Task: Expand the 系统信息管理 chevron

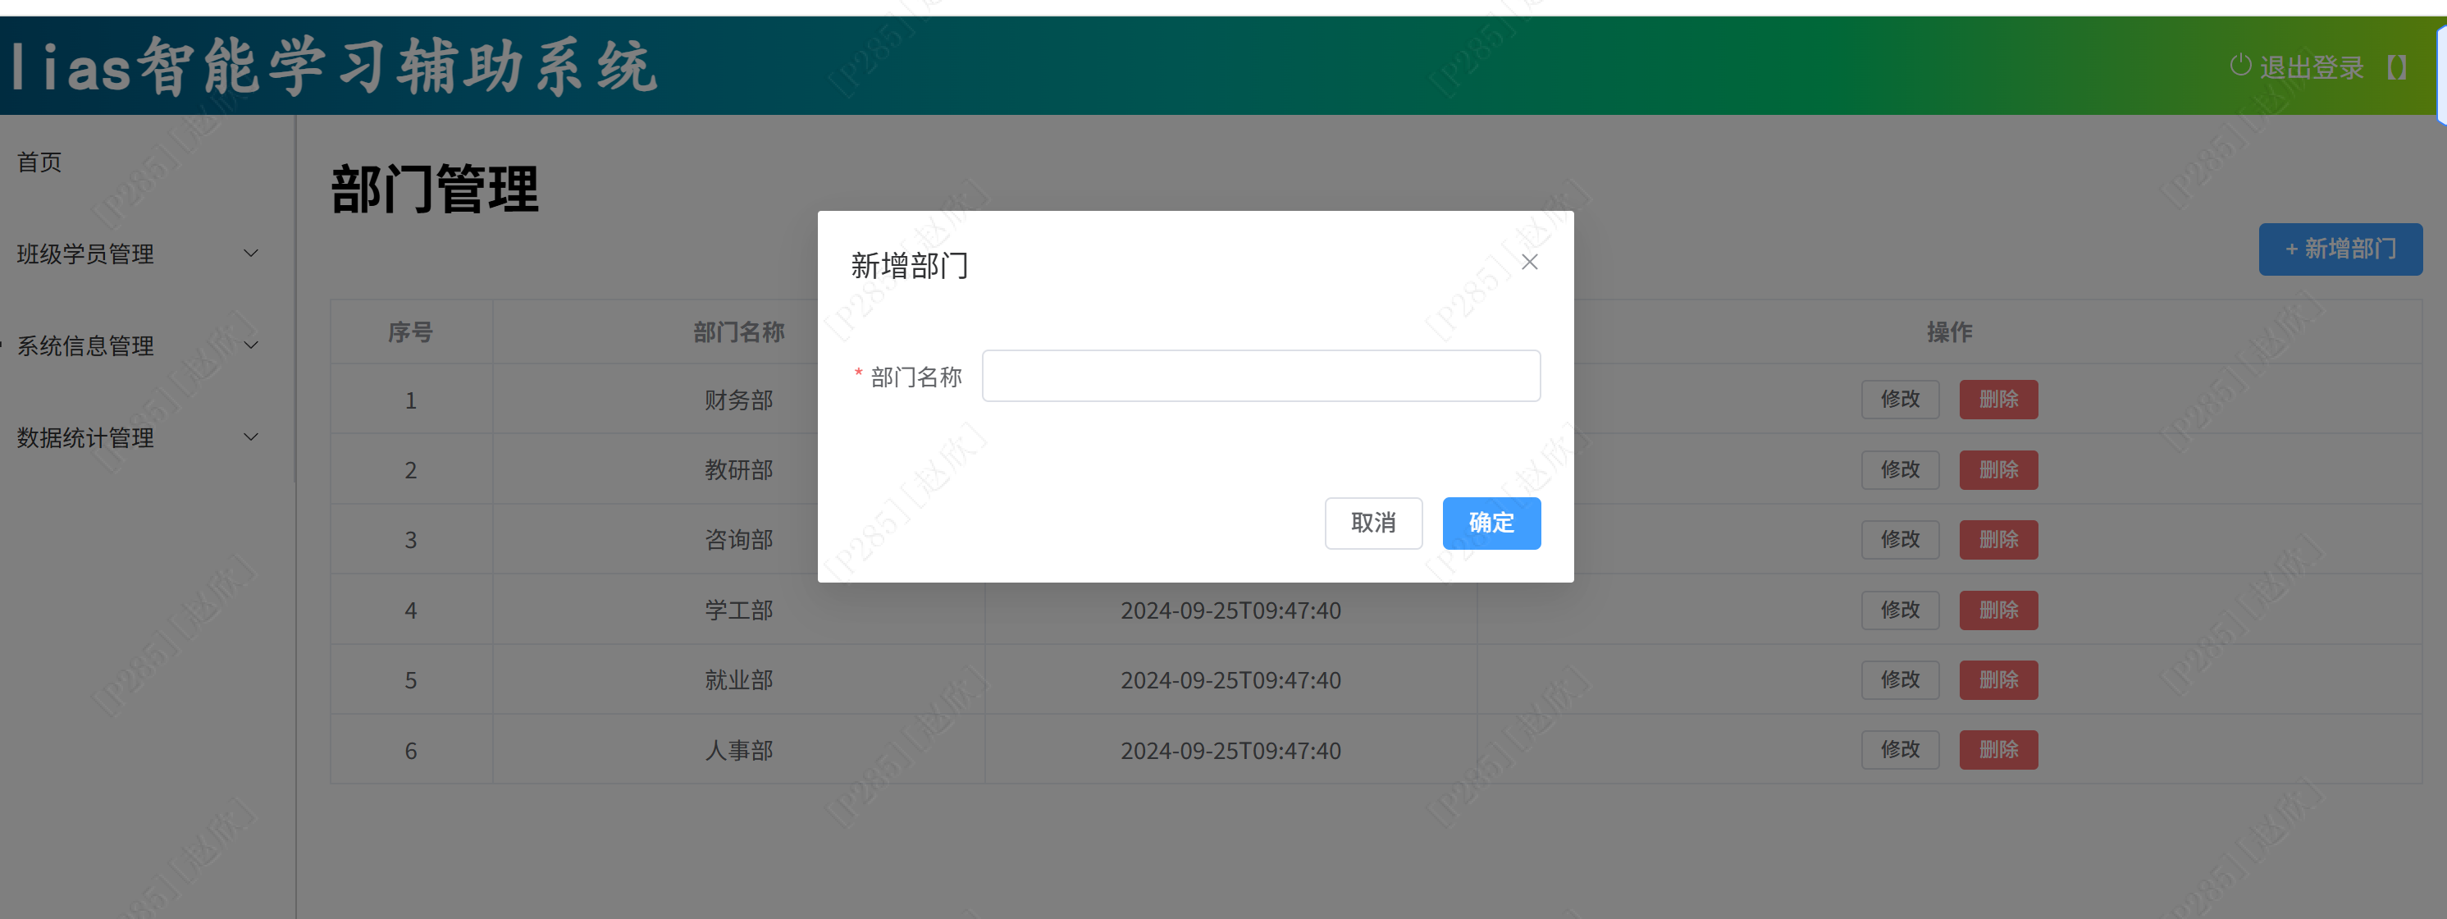Action: pyautogui.click(x=251, y=346)
